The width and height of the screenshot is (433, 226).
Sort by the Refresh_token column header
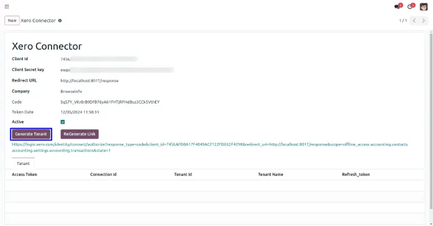[356, 175]
